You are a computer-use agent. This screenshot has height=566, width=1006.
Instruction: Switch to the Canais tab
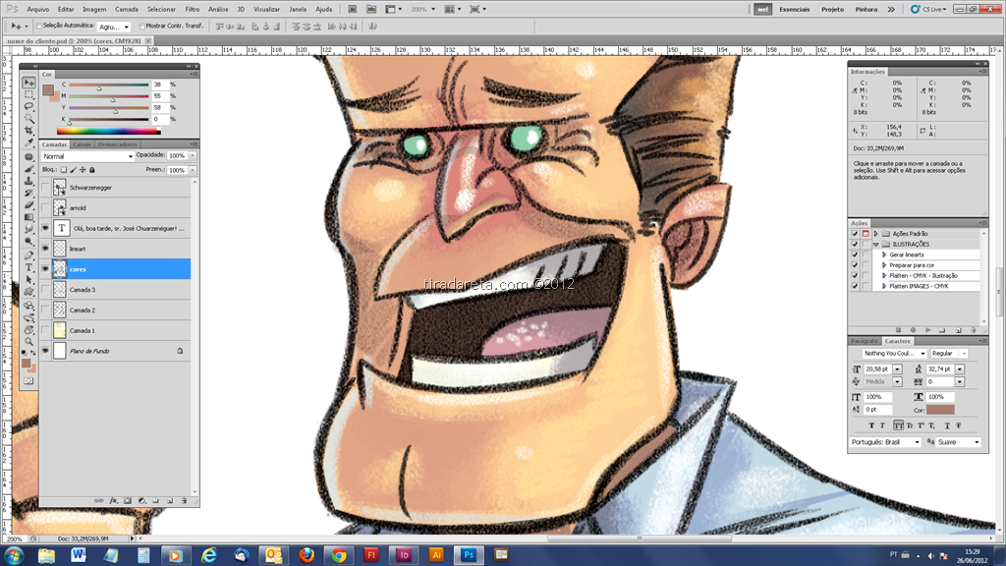83,144
